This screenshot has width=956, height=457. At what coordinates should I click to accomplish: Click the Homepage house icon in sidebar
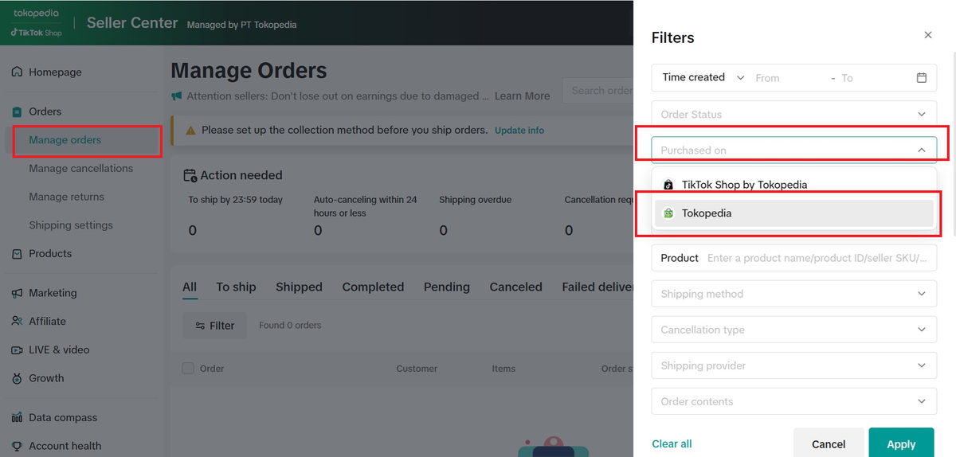tap(17, 72)
